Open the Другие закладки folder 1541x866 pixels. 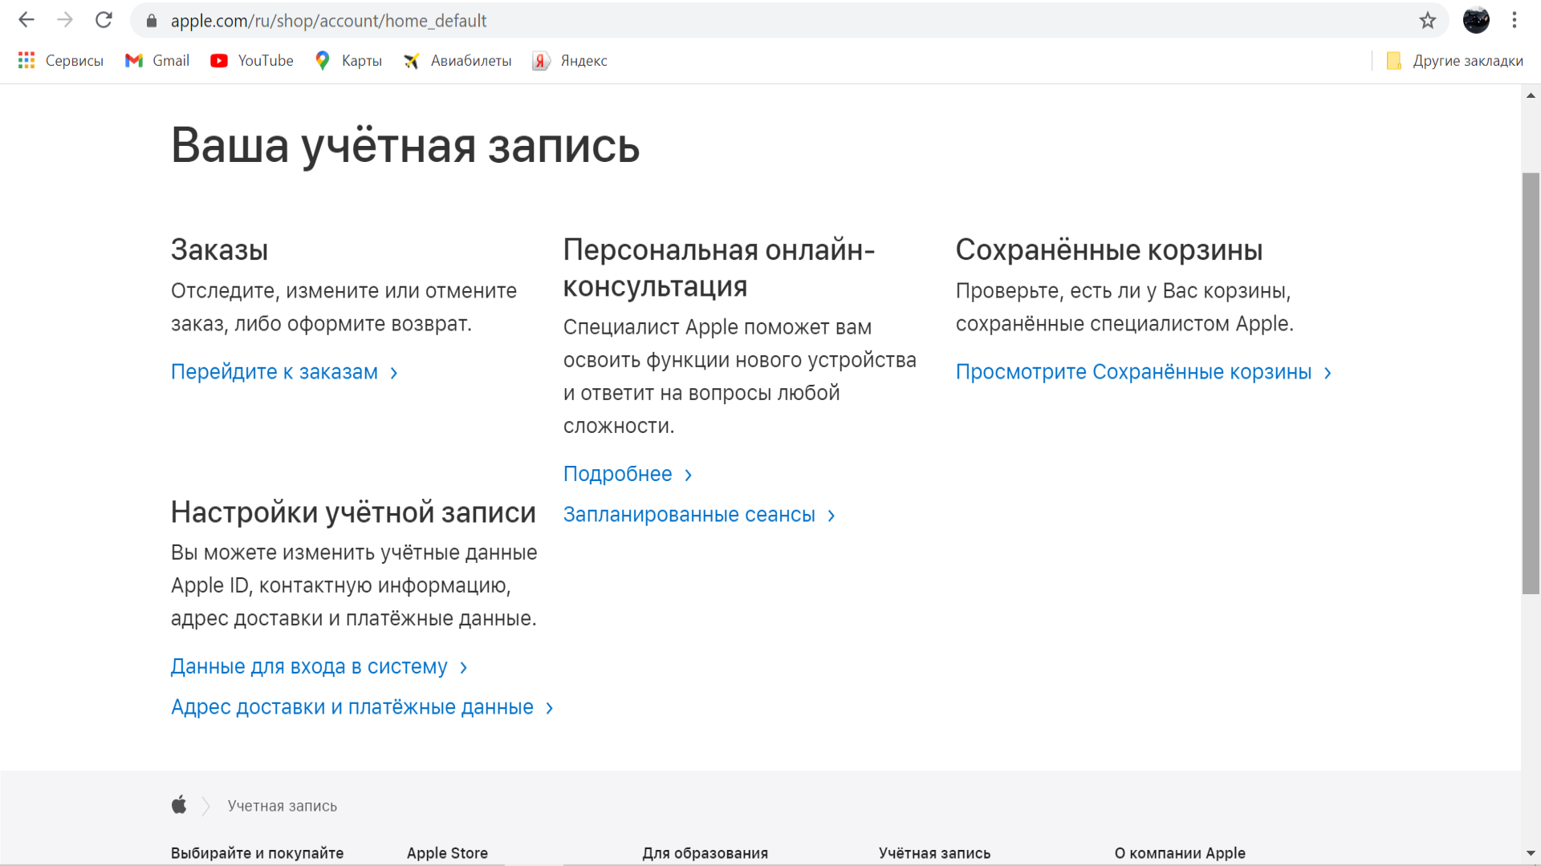[x=1454, y=61]
